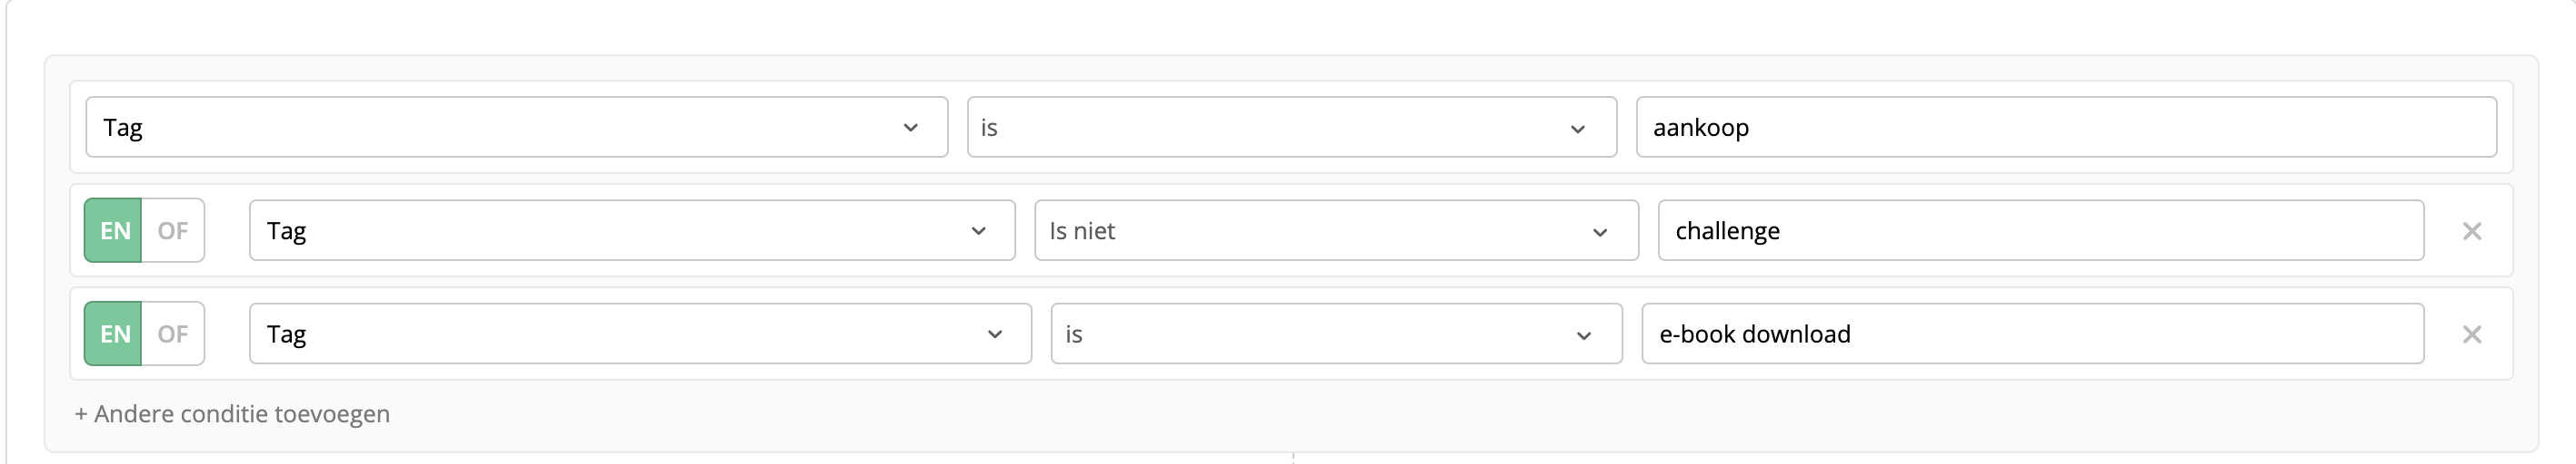Viewport: 2576px width, 464px height.
Task: Open the first Tag field dropdown
Action: (516, 127)
